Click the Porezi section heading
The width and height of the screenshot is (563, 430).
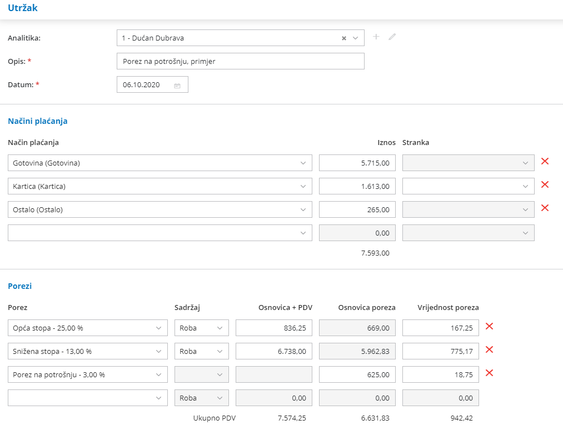pos(20,286)
